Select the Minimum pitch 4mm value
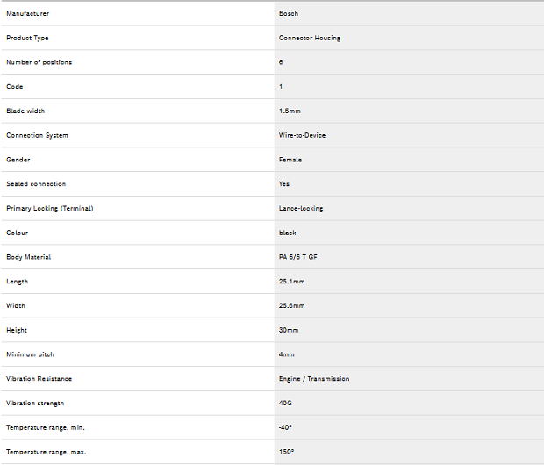Viewport: 544px width, 465px height. click(287, 354)
